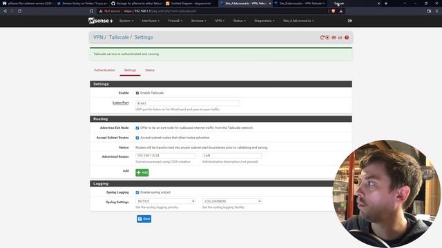Stop the Tailscale service icon

click(x=327, y=37)
